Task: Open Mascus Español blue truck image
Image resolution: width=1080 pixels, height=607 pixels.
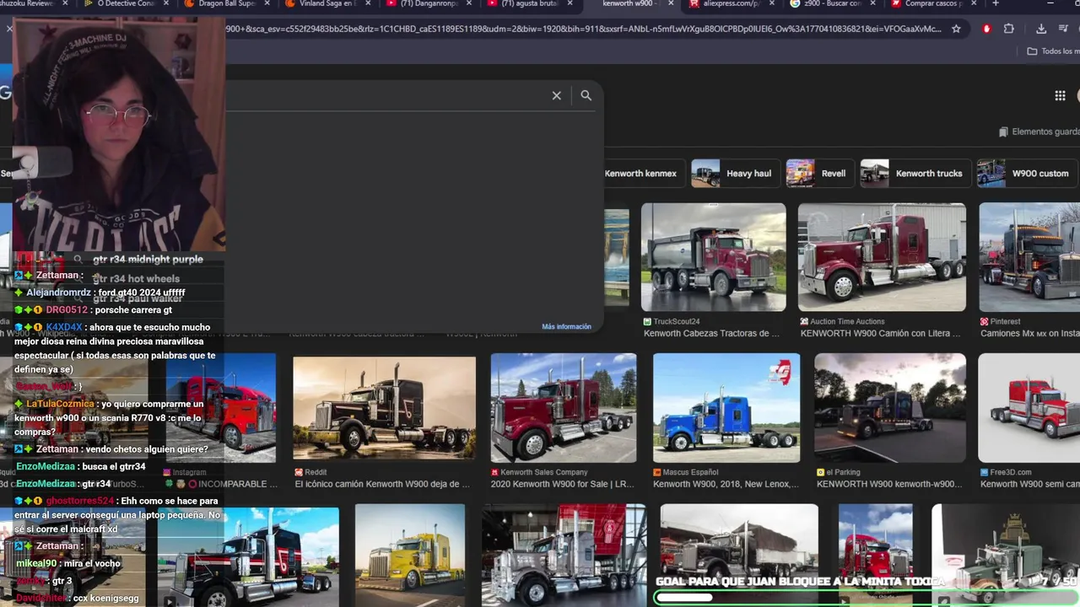Action: [x=726, y=408]
